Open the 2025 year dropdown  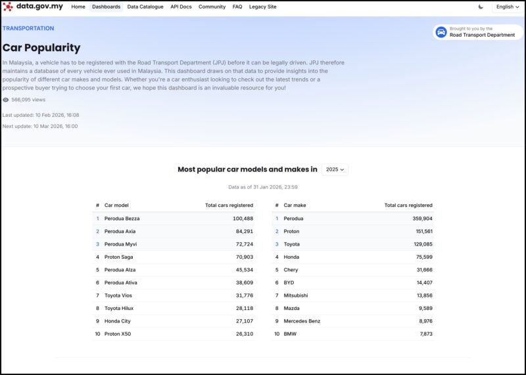(335, 169)
